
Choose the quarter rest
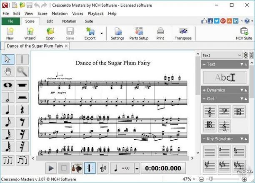coord(22,110)
